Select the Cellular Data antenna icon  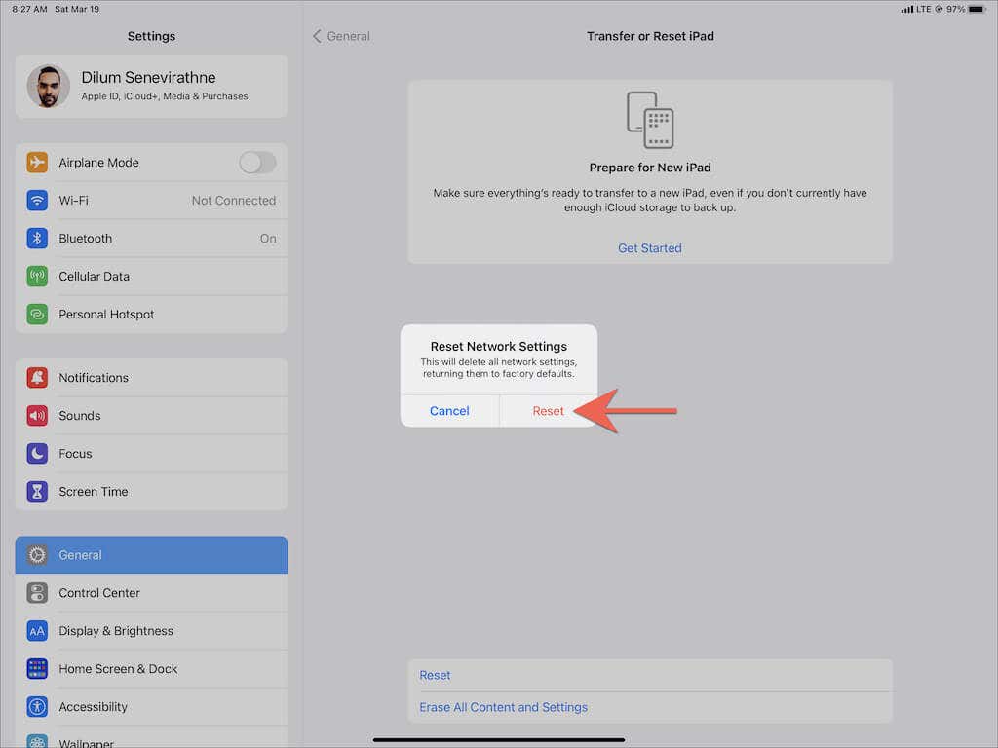(x=37, y=276)
